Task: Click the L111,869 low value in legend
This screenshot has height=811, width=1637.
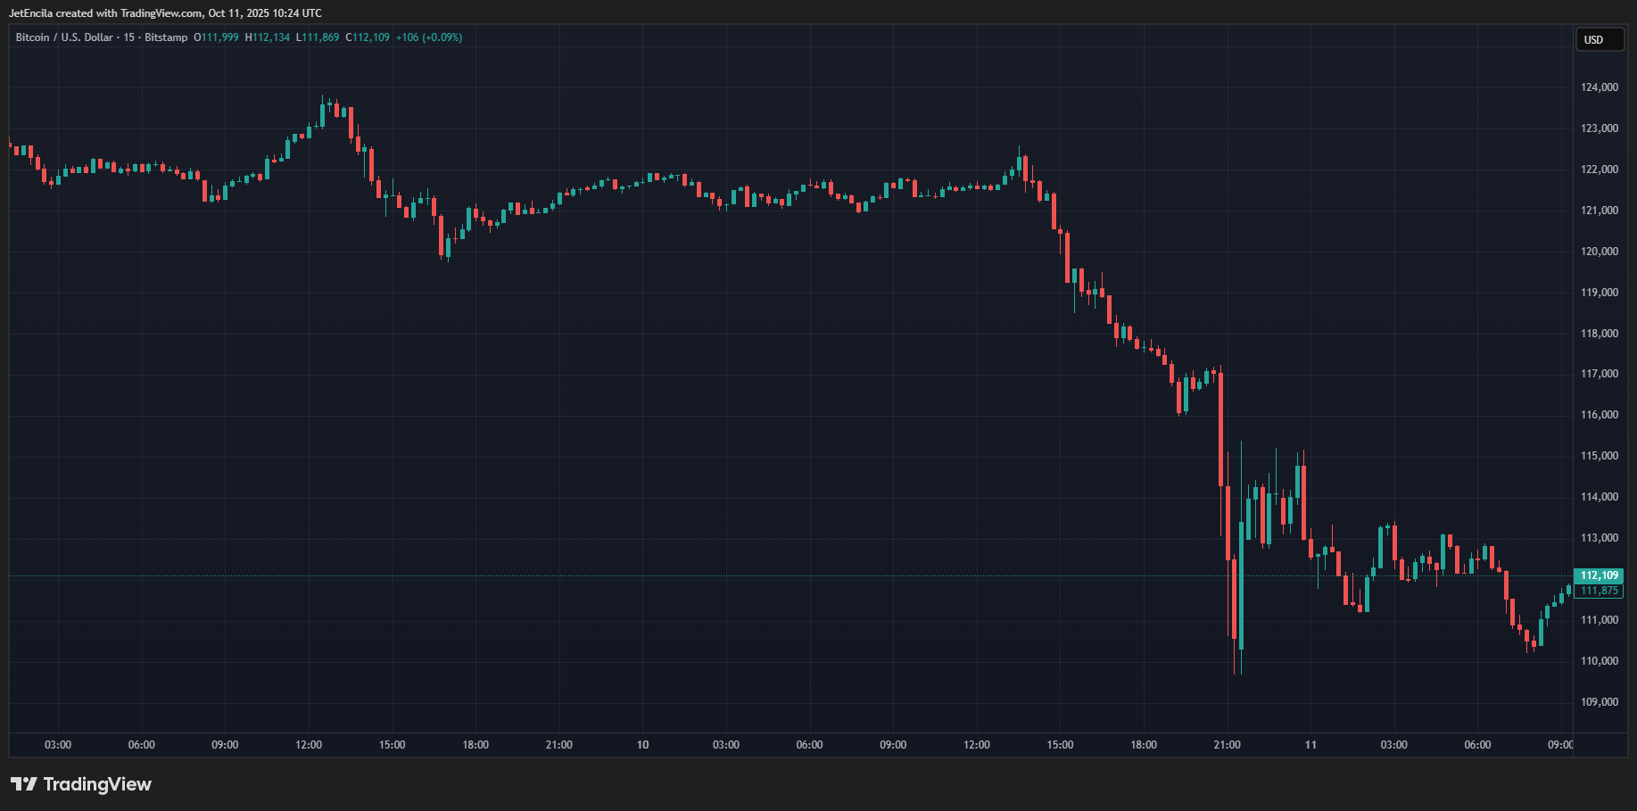Action: click(318, 37)
